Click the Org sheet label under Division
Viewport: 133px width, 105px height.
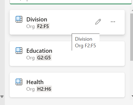[x=31, y=26]
